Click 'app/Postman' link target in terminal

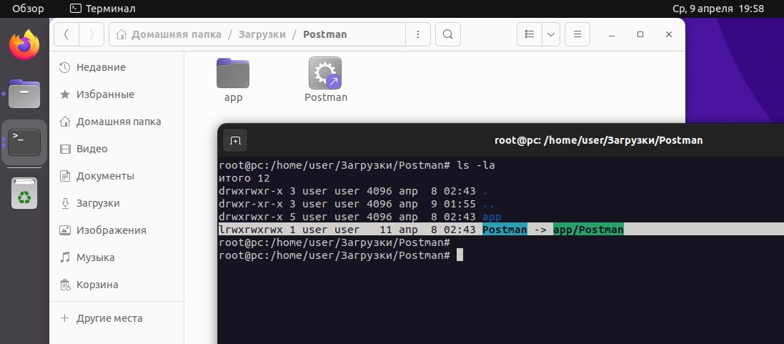click(588, 230)
